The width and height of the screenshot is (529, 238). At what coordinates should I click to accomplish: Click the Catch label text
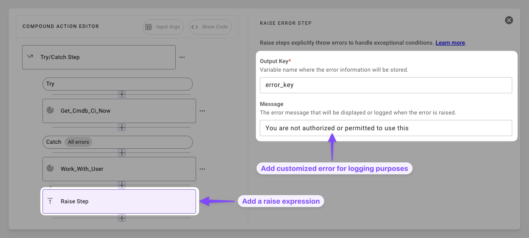click(54, 142)
